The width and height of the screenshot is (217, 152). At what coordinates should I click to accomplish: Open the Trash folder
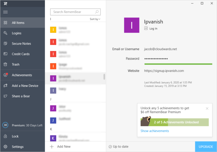[23, 65]
